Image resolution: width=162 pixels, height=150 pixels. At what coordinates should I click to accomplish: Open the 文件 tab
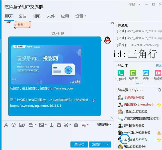tap(51, 16)
